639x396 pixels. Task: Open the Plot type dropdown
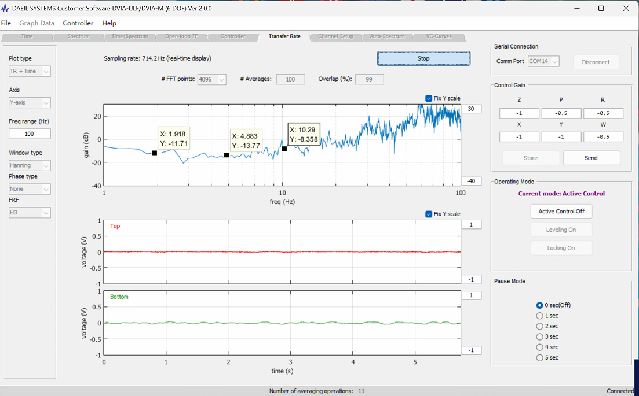pyautogui.click(x=30, y=71)
